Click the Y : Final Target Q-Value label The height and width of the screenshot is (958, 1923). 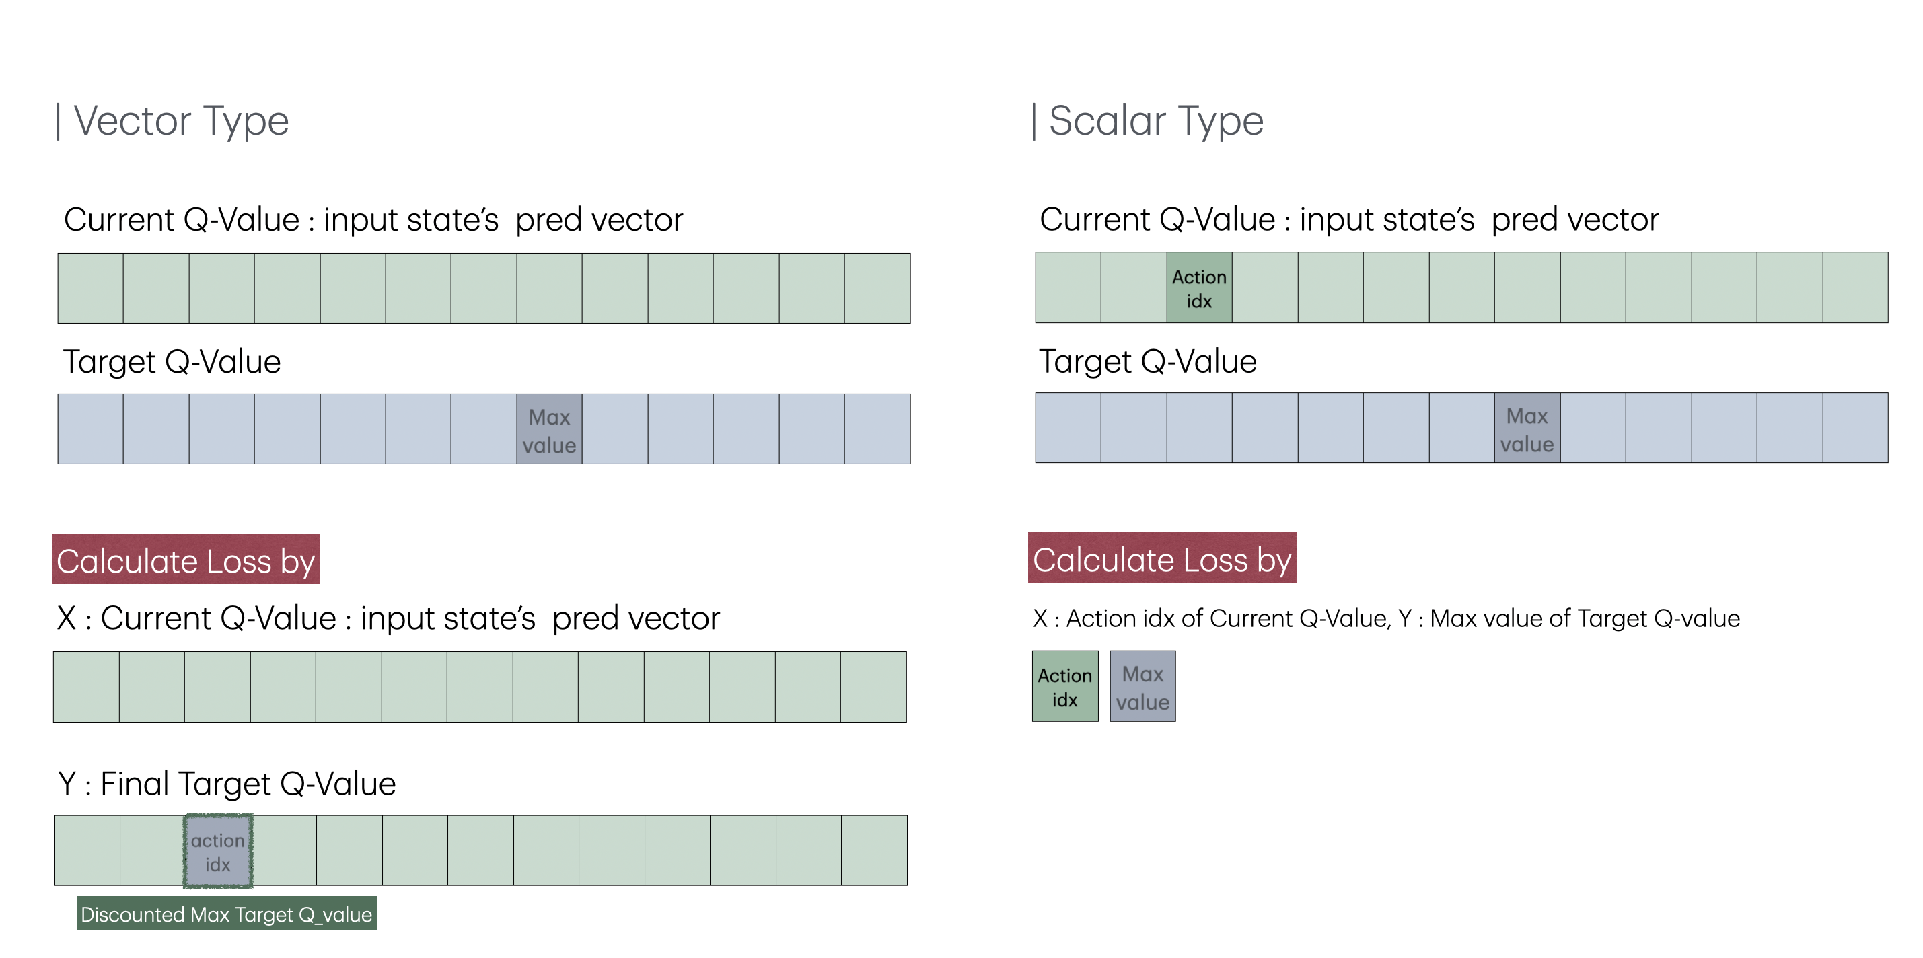(227, 784)
